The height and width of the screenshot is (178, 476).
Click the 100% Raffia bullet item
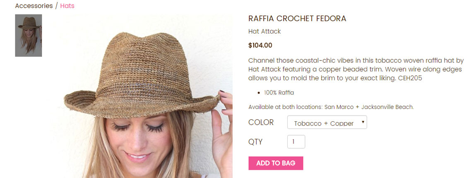279,93
